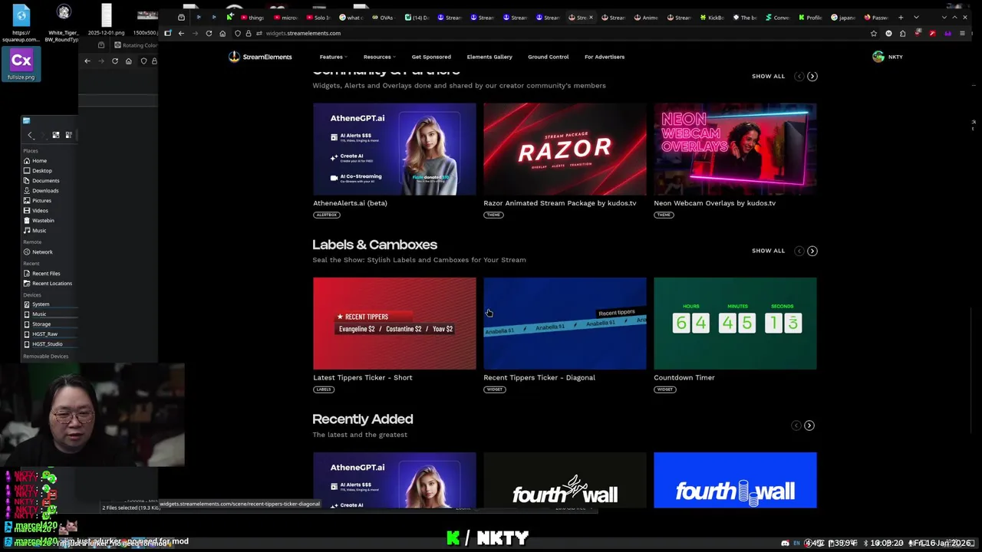Click home icon in background browser window
The width and height of the screenshot is (982, 552).
(129, 61)
